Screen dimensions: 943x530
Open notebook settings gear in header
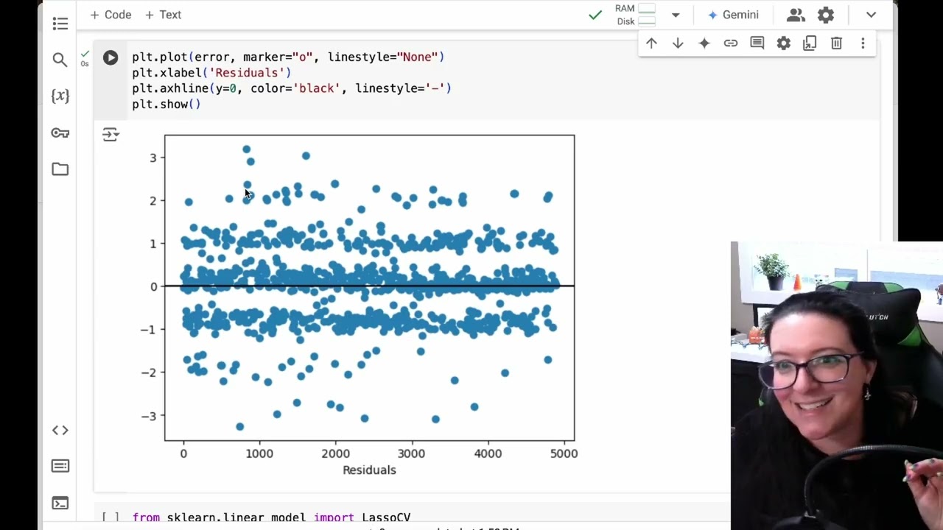coord(826,15)
